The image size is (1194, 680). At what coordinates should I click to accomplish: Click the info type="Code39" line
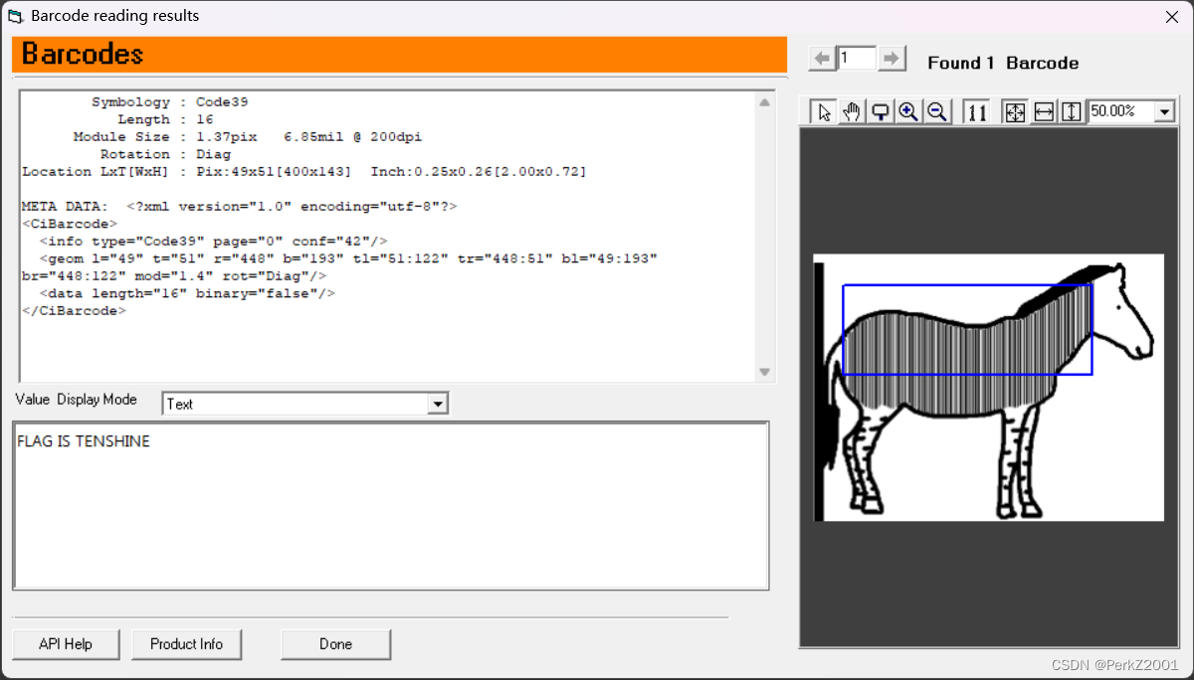(x=213, y=241)
